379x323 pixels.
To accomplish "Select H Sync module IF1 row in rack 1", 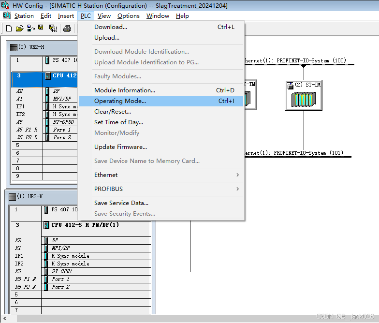I will pyautogui.click(x=80, y=256).
